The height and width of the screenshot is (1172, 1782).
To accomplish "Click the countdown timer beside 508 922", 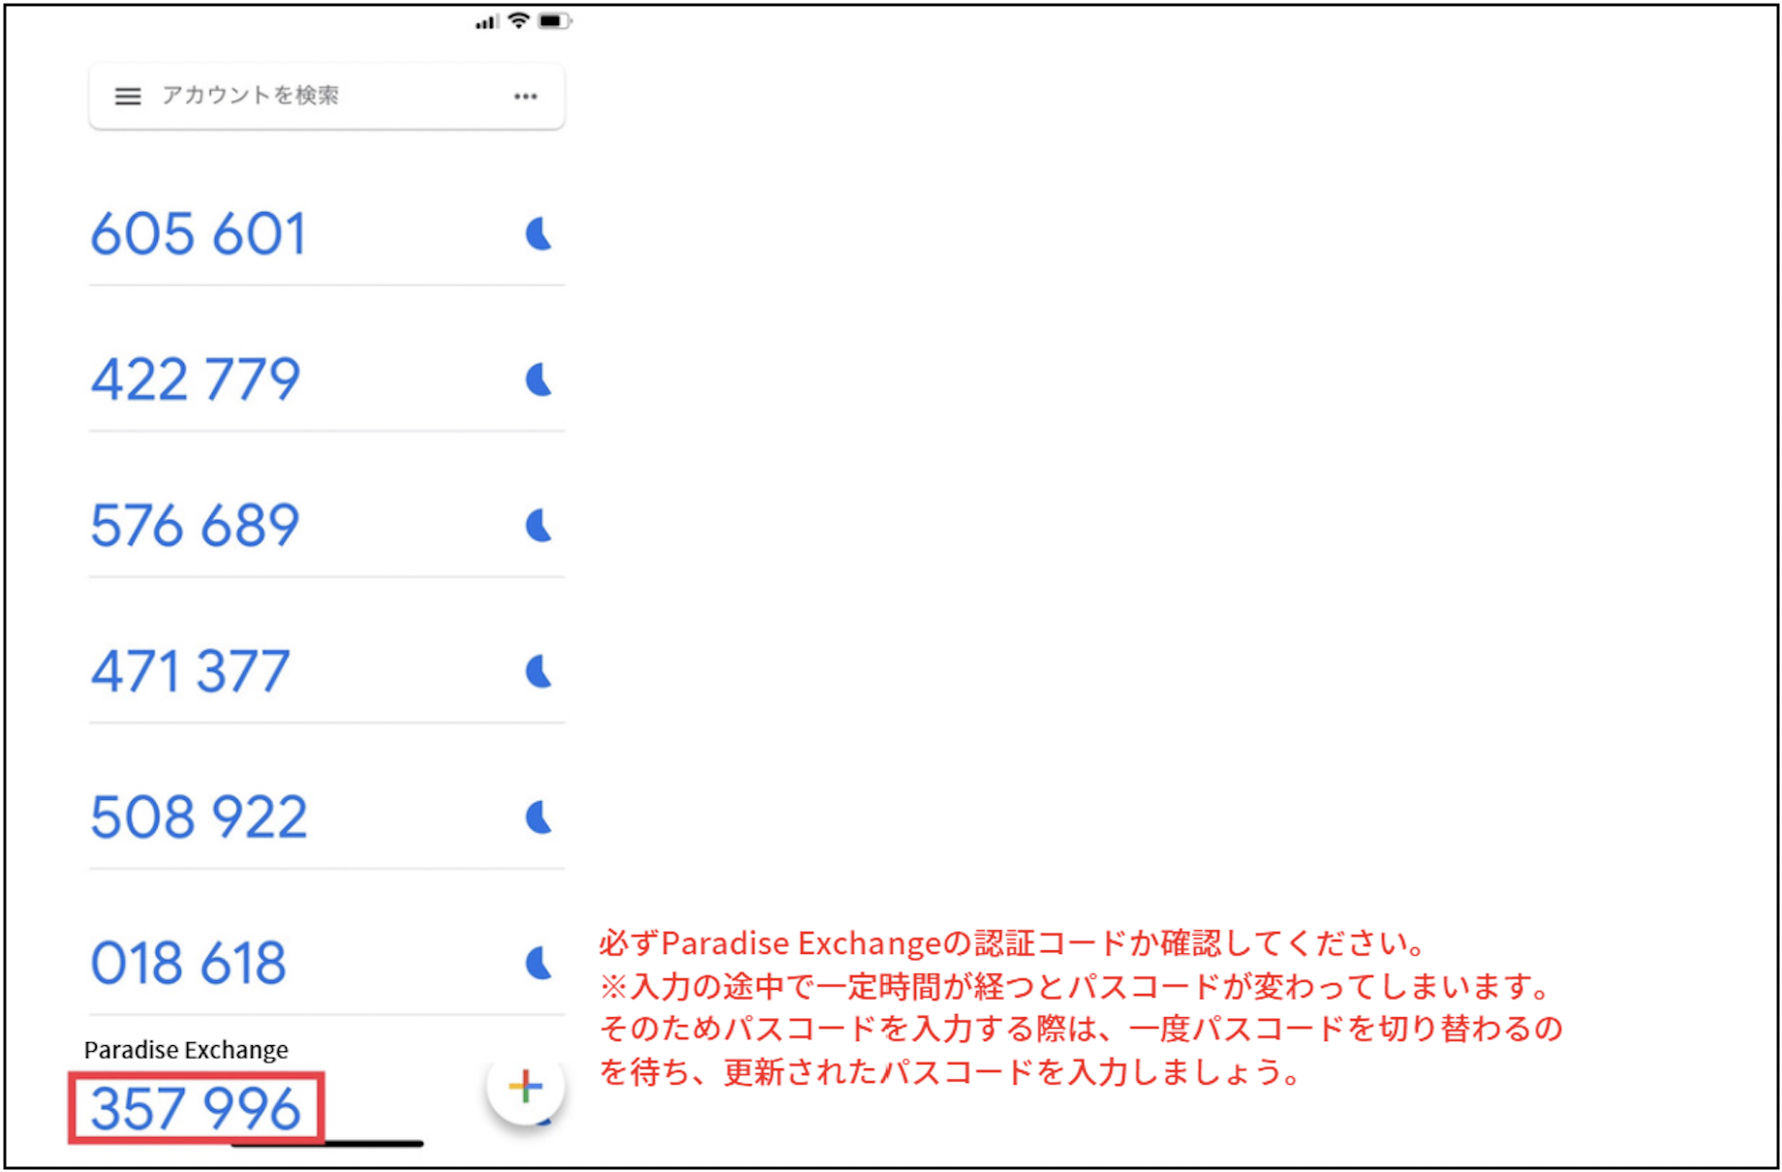I will coord(538,817).
